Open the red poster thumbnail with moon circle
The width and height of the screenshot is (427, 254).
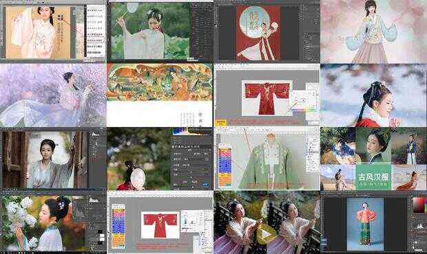pyautogui.click(x=267, y=32)
